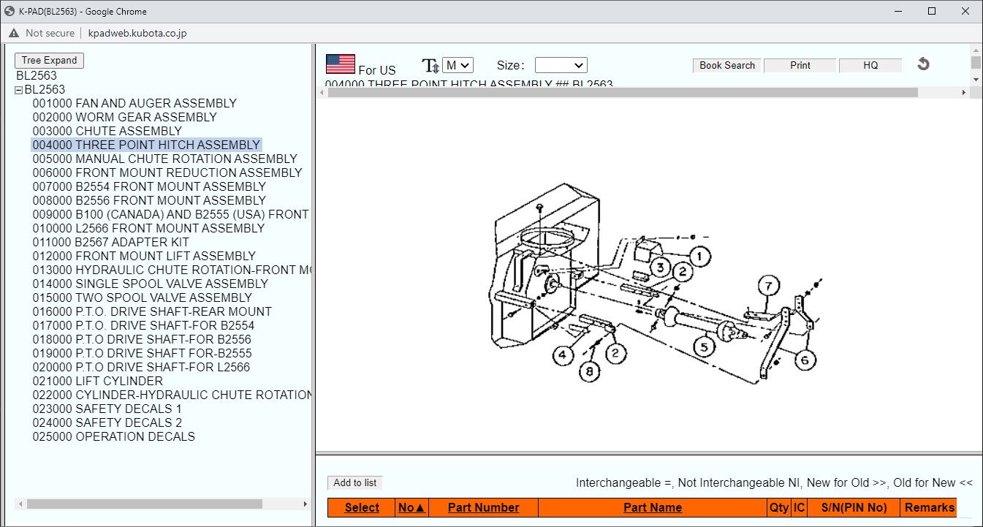Viewport: 983px width, 527px height.
Task: Sort by the Part Name column header
Action: pos(652,507)
